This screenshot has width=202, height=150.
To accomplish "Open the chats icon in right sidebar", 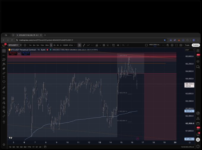I will click(x=198, y=67).
